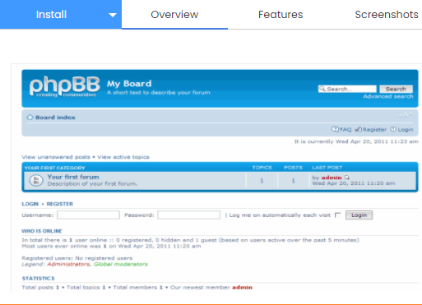Click the phpBB logo
The width and height of the screenshot is (422, 305).
pos(64,86)
